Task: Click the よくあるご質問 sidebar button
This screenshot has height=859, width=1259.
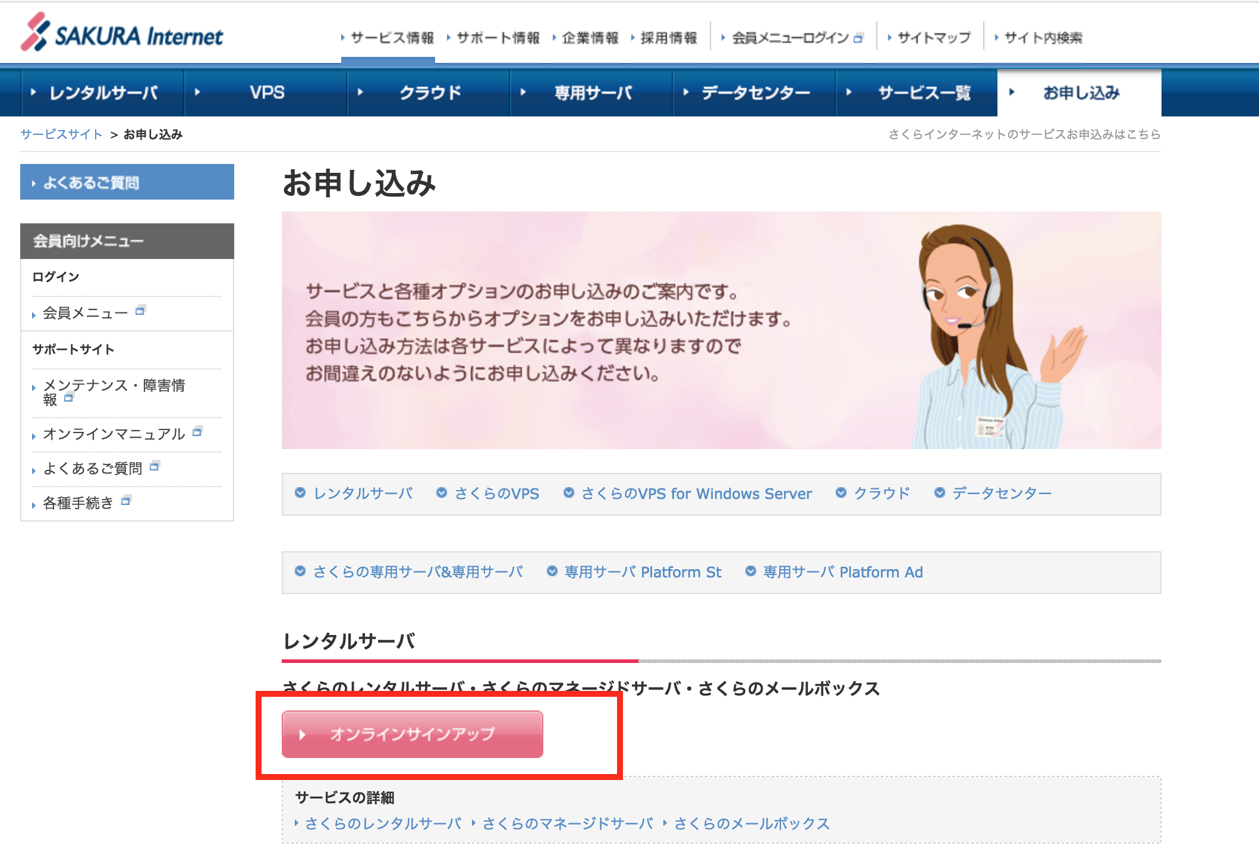Action: [127, 182]
